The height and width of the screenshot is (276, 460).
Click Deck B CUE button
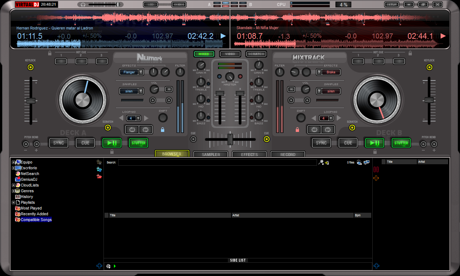(348, 143)
